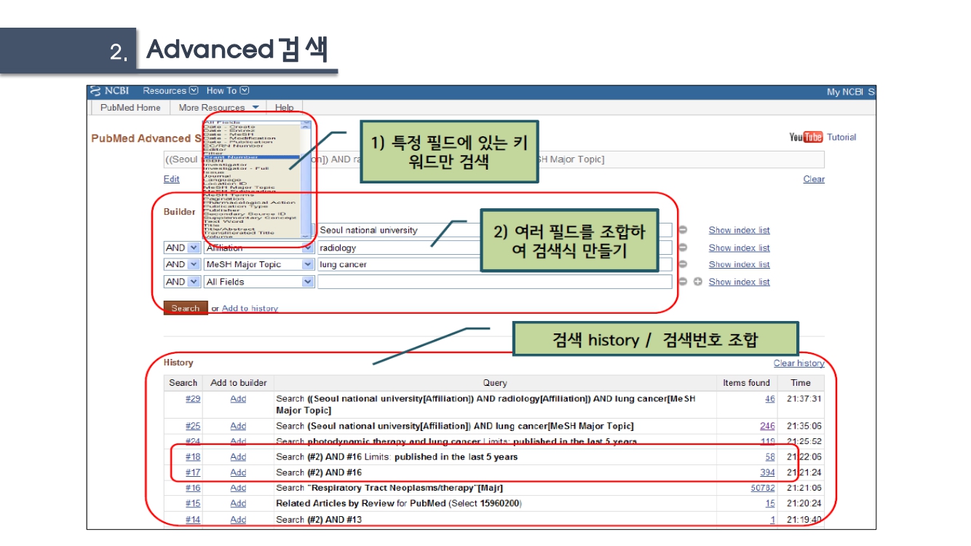The width and height of the screenshot is (971, 546).
Task: View the 15 items found for #15
Action: 770,503
